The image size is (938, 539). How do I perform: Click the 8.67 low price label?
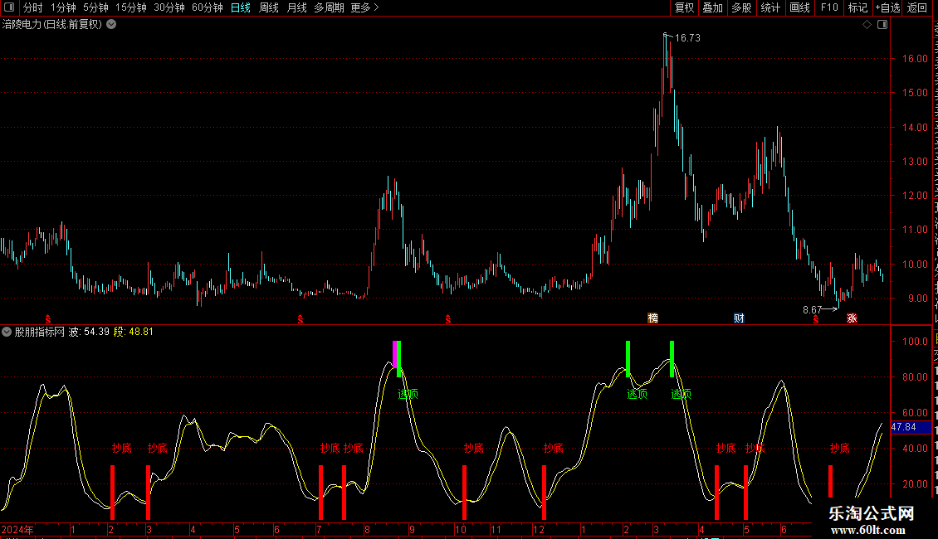[812, 310]
